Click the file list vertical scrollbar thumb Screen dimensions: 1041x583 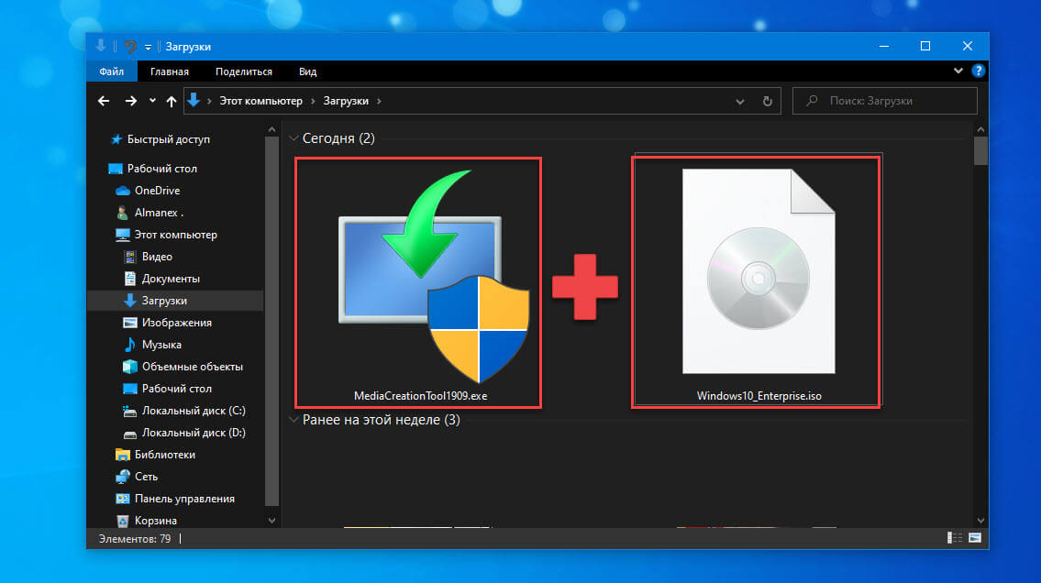(x=980, y=150)
